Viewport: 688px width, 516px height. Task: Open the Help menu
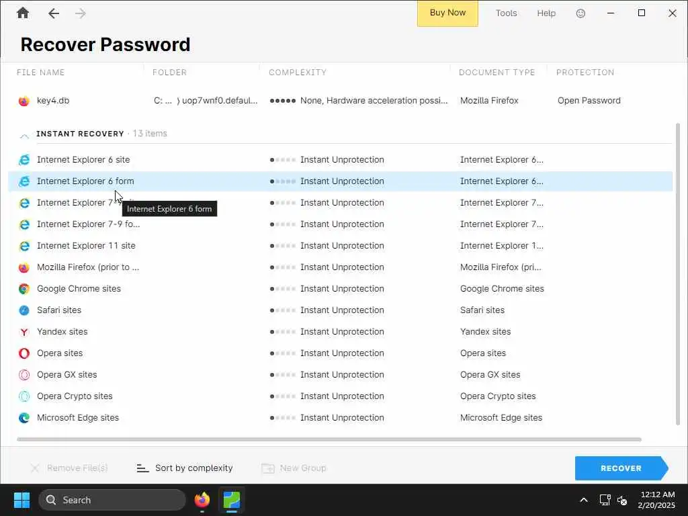(546, 13)
